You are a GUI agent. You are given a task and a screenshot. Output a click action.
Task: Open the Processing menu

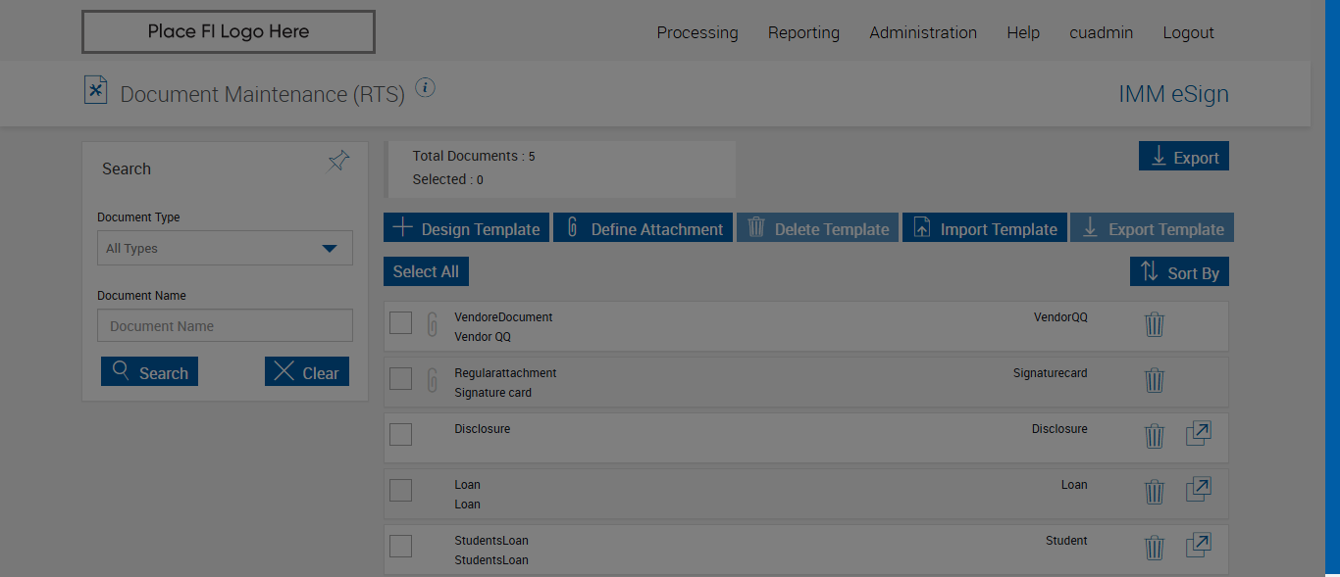(697, 32)
